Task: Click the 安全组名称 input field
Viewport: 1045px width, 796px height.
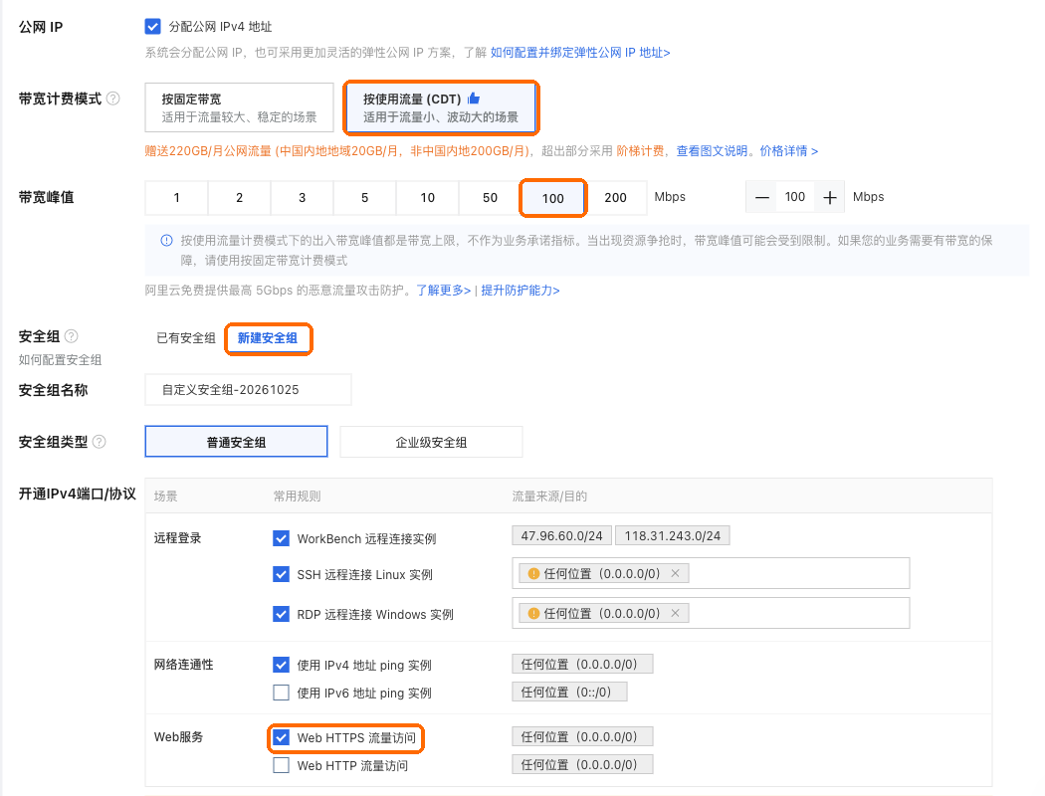Action: click(248, 390)
